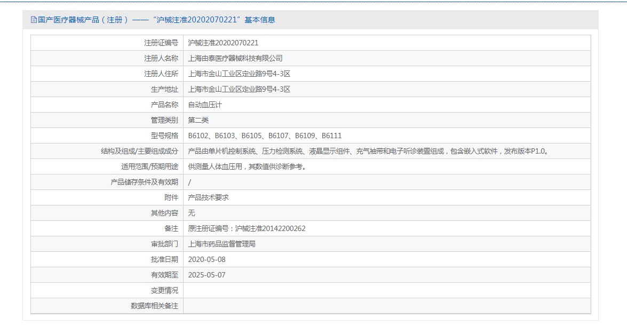
Task: Open the 产品技术要求 attachment text
Action: tap(208, 197)
